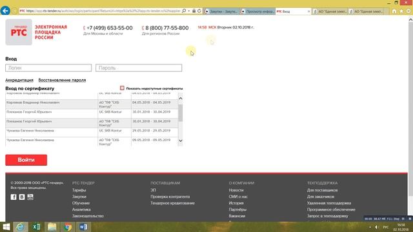Viewport: 413px width, 232px height.
Task: Click the taskbar clock and date
Action: coord(401,227)
